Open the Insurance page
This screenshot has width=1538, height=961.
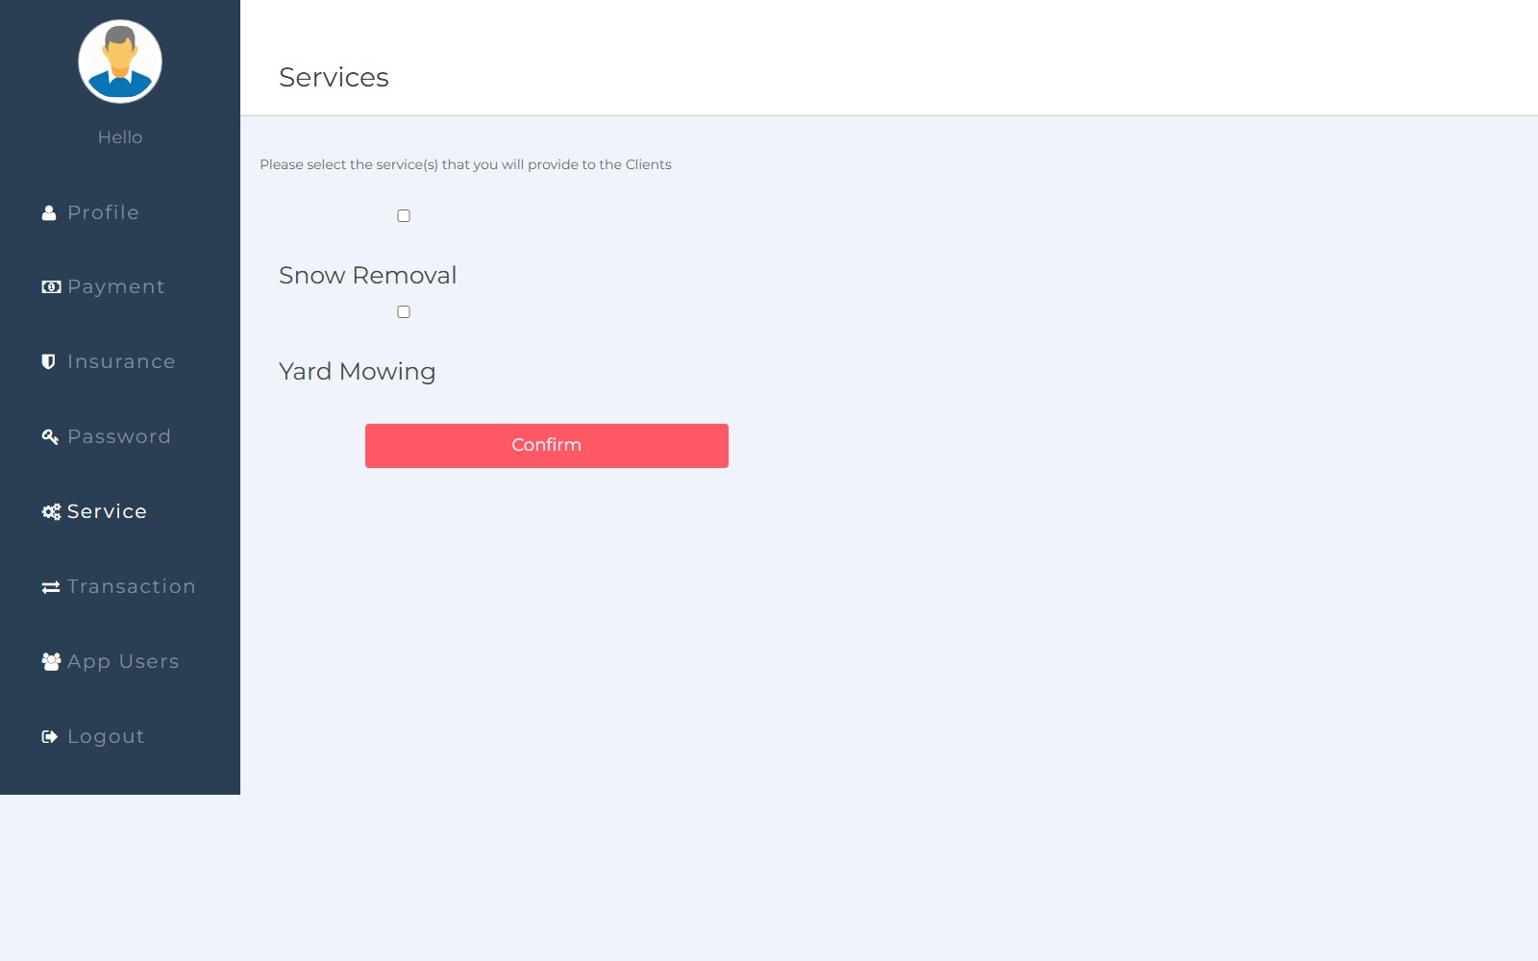click(x=120, y=362)
